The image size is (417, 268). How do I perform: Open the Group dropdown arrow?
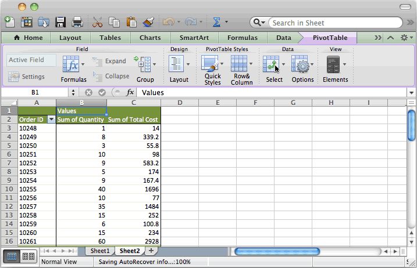click(x=155, y=64)
